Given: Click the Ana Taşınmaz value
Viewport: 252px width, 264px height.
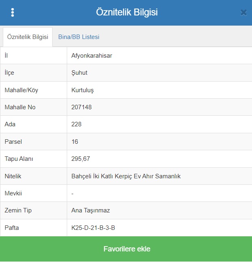Looking at the screenshot, I should [x=90, y=210].
